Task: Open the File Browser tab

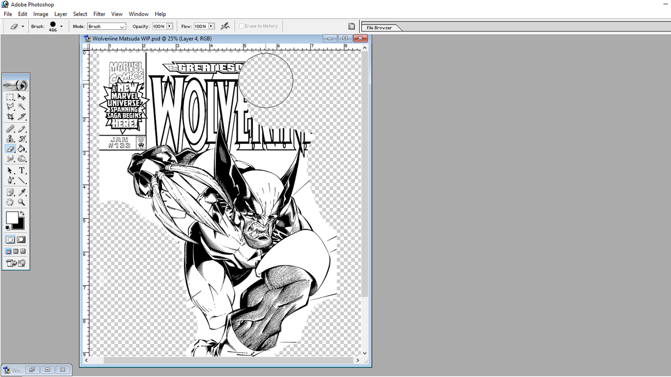Action: pos(379,28)
